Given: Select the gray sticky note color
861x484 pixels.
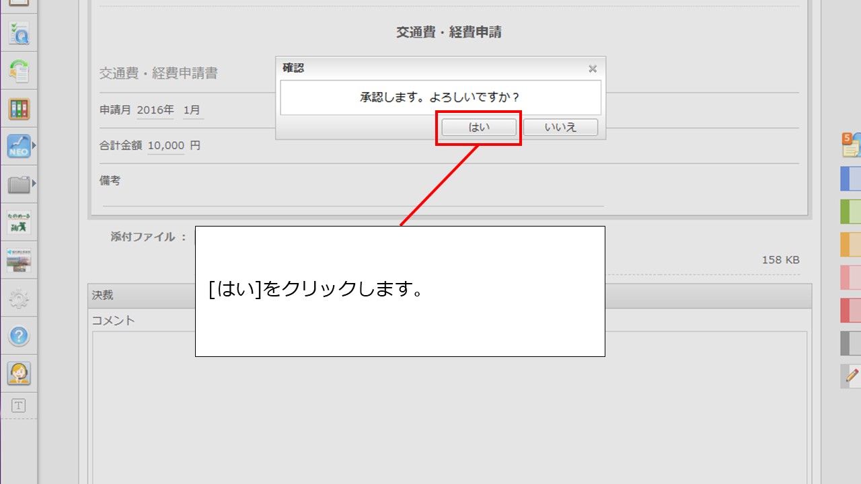Looking at the screenshot, I should 851,344.
